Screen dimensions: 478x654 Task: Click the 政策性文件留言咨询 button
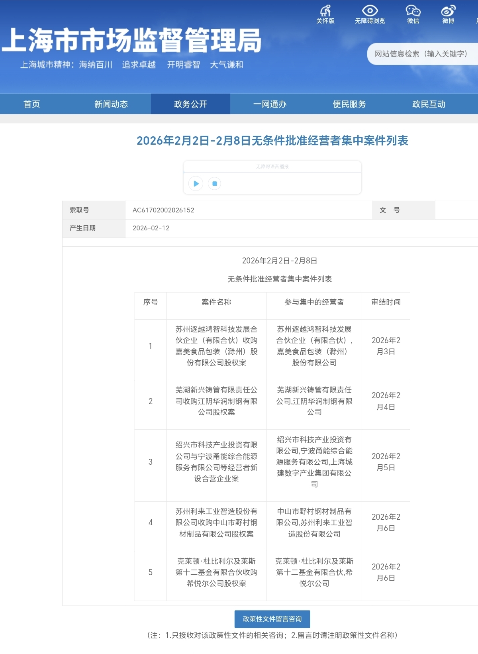click(272, 619)
